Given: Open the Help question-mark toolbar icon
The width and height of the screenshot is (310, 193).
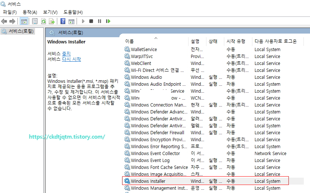Looking at the screenshot, I should [63, 21].
